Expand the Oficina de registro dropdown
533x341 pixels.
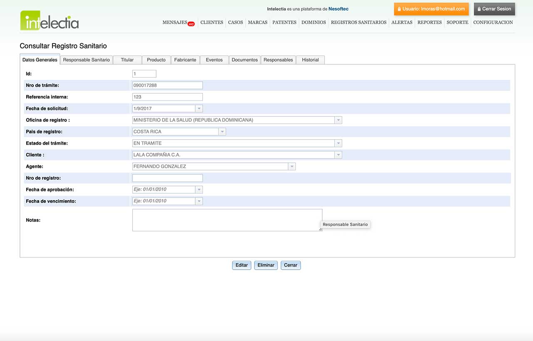[338, 120]
